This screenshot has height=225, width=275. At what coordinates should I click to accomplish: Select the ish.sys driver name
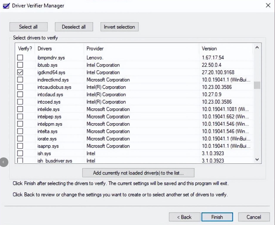44,153
